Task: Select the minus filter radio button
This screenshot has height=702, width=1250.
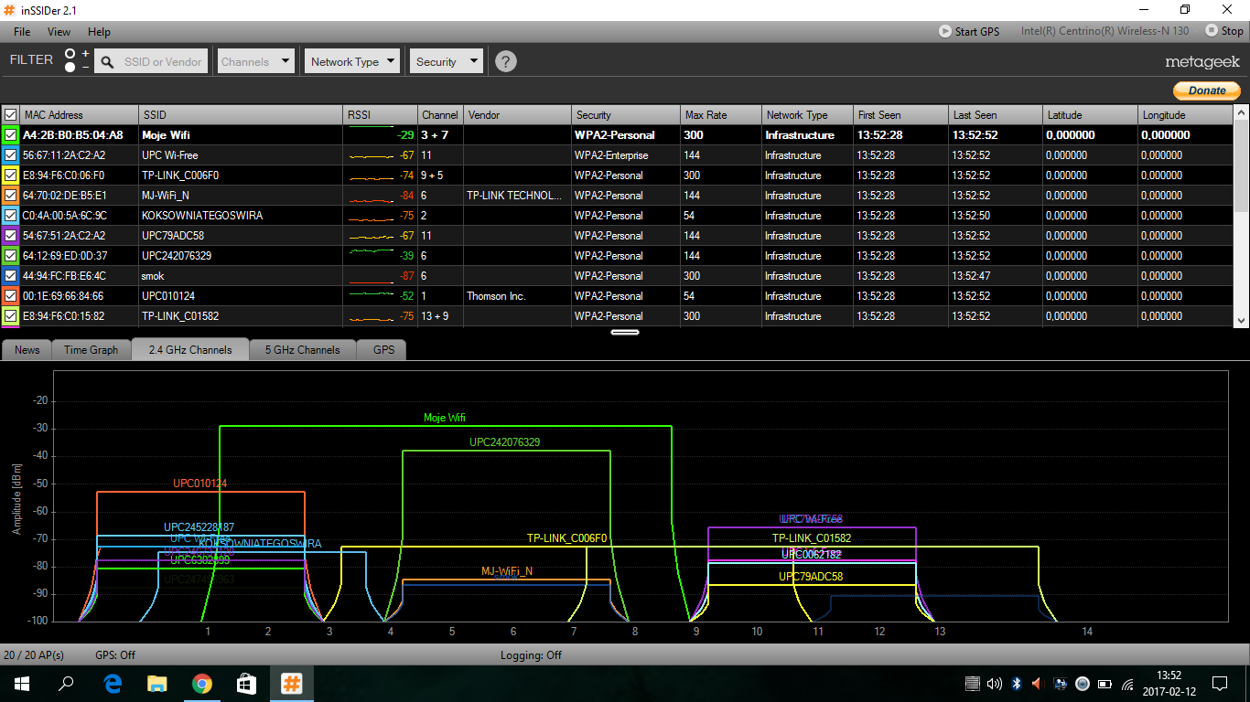Action: 70,68
